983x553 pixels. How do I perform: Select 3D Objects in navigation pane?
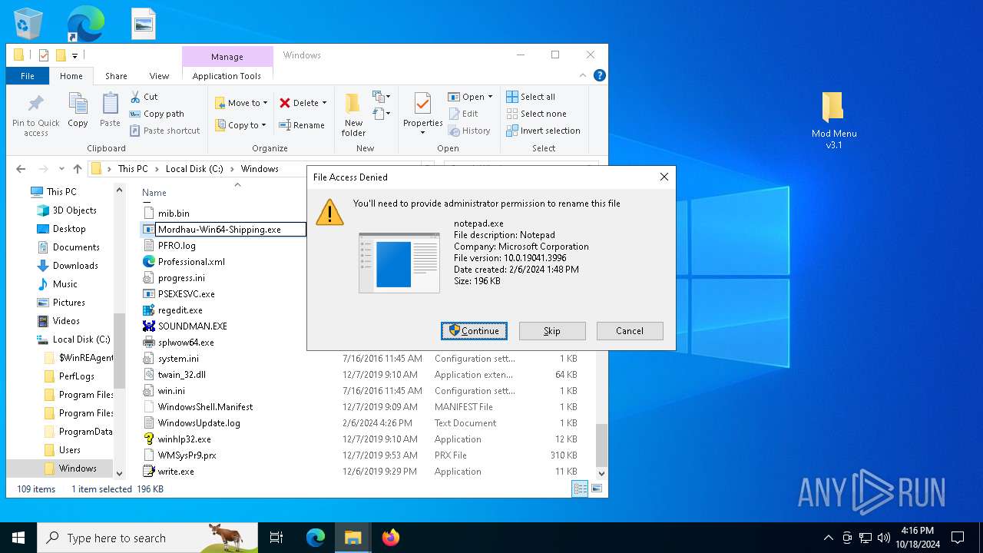(74, 210)
